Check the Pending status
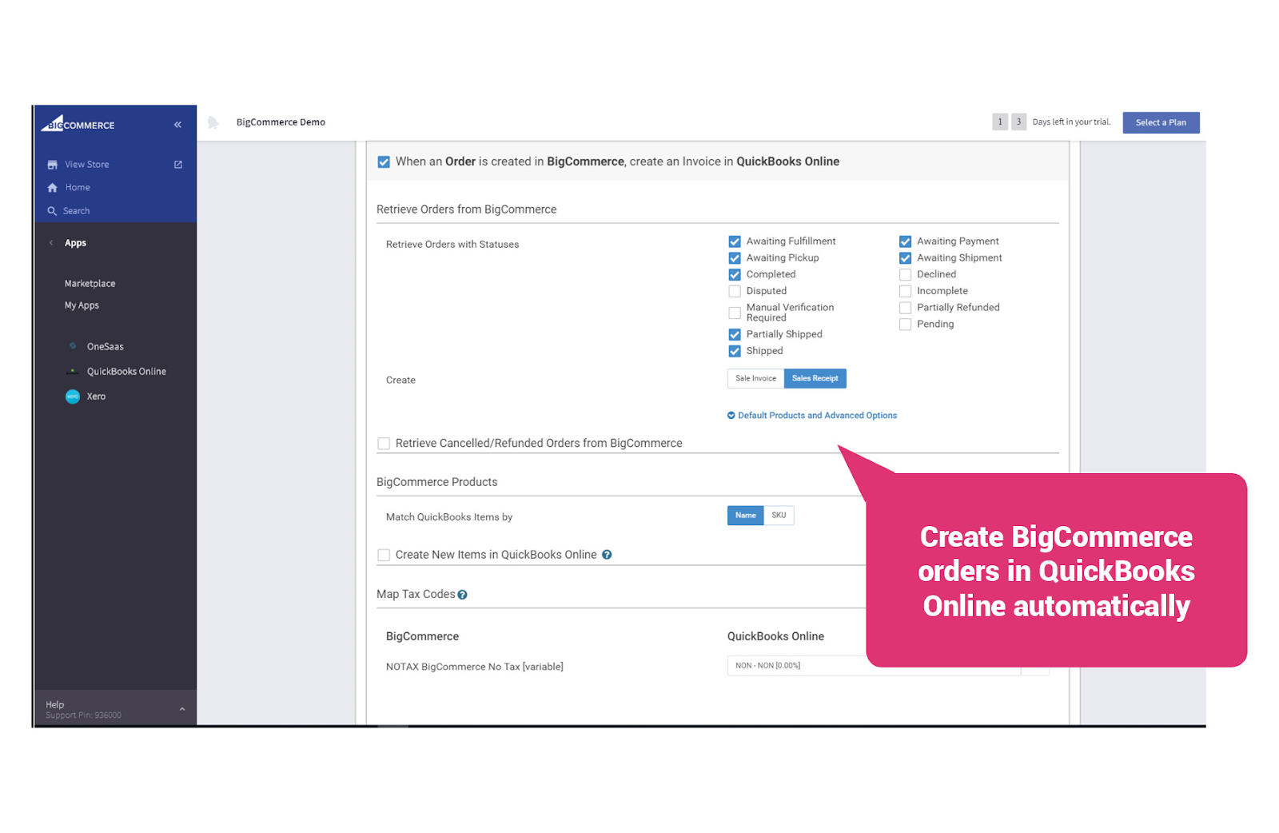Viewport: 1279px width, 833px height. [905, 325]
